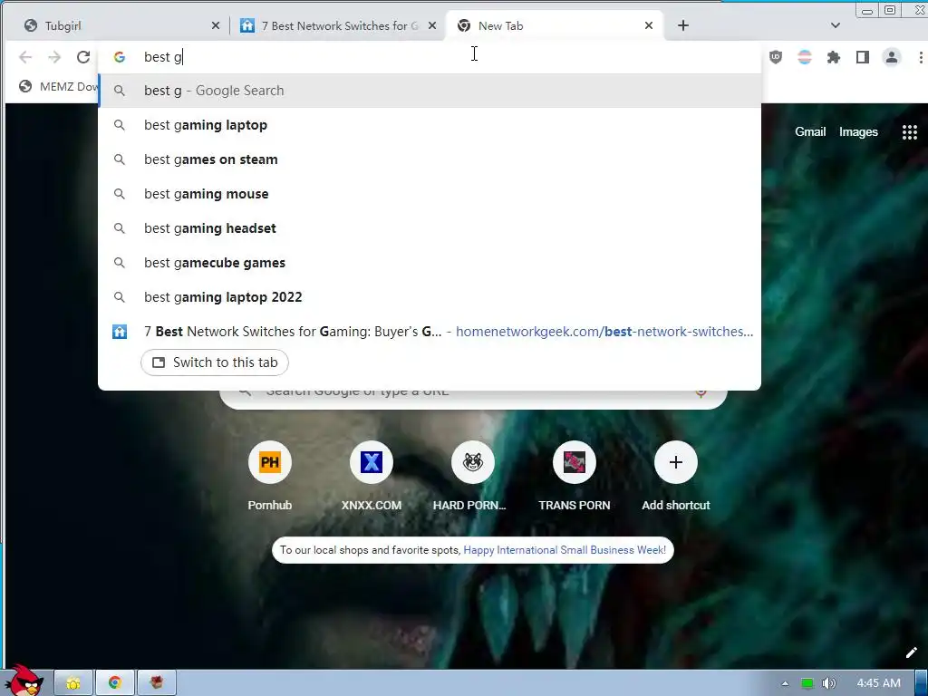Click the back navigation arrow
Screen dimensions: 928x696
click(25, 57)
